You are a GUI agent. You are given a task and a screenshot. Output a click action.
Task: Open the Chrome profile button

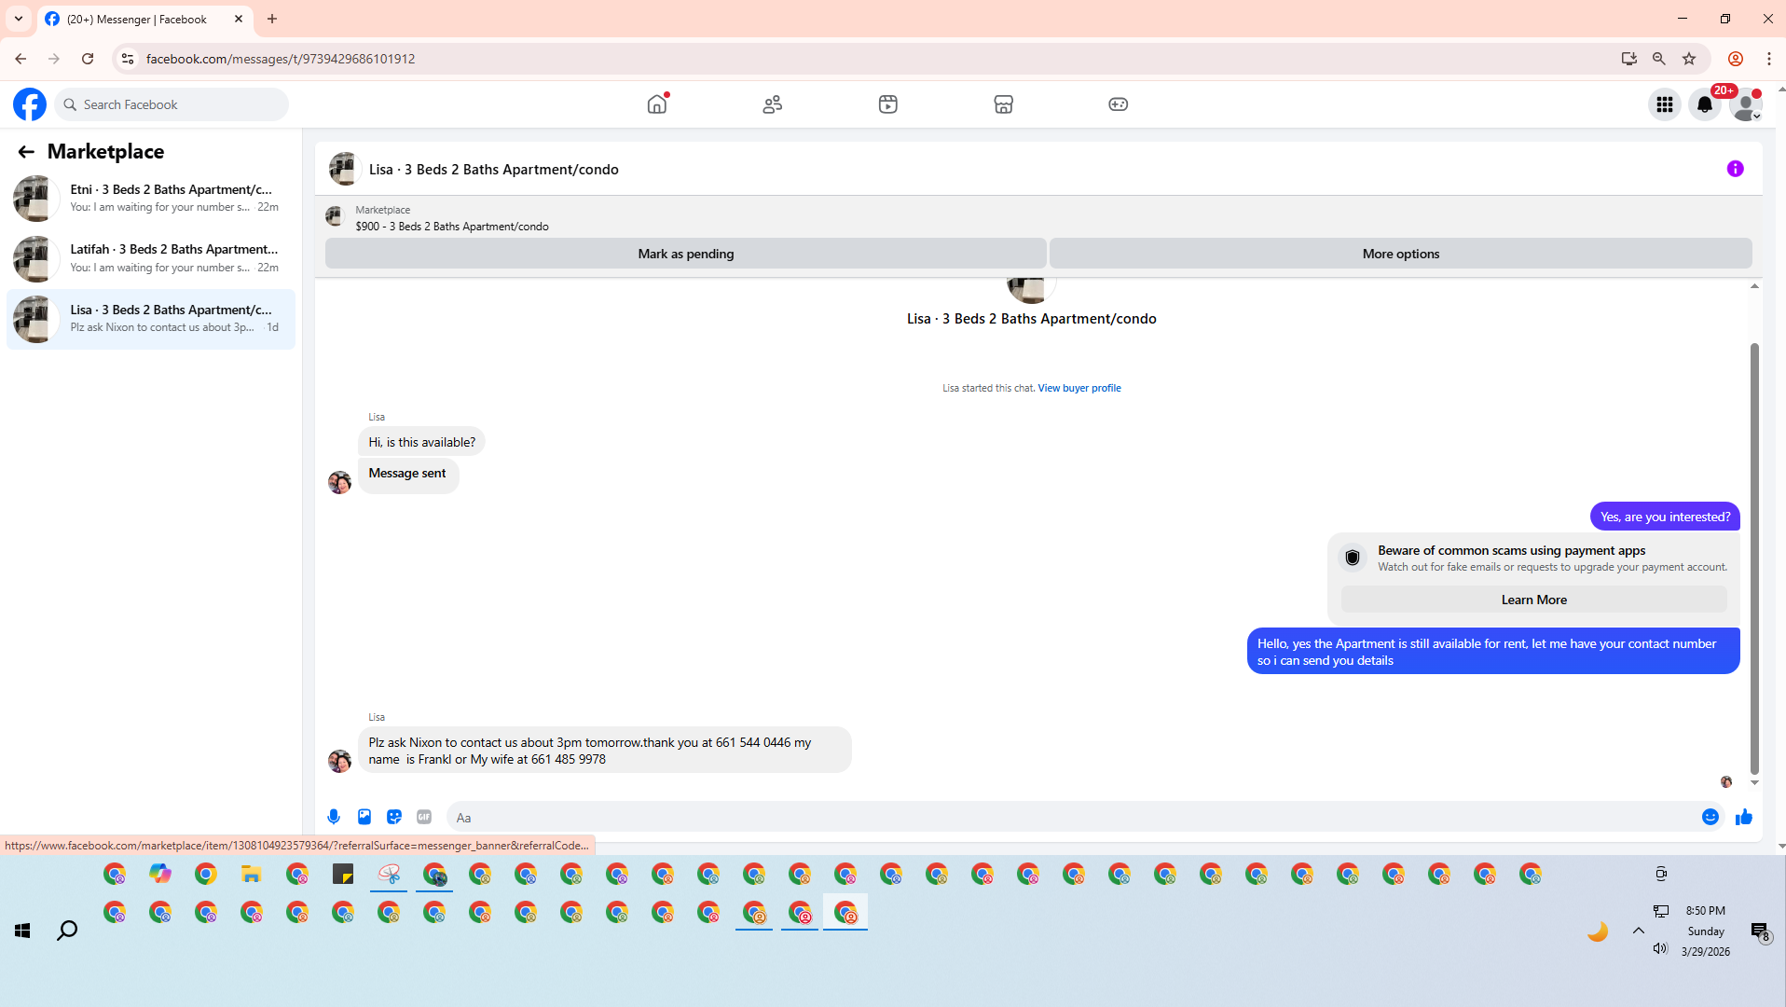click(x=1736, y=59)
